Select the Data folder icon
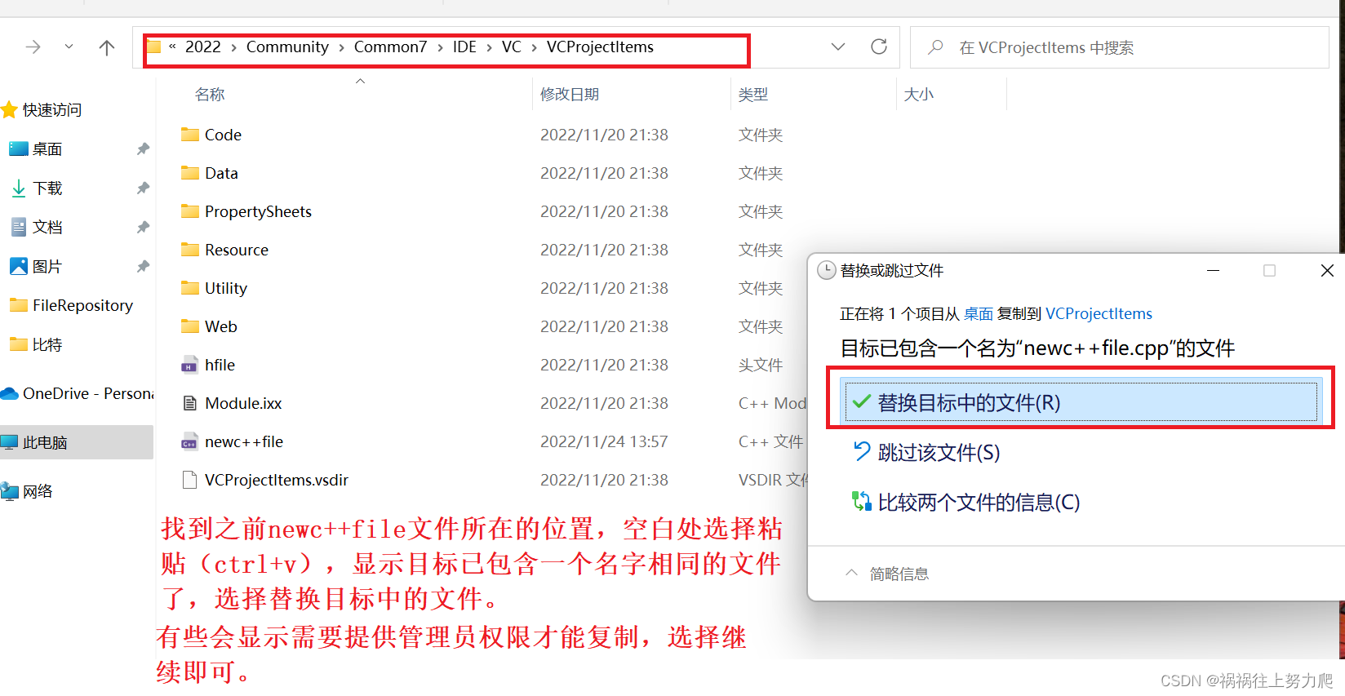 point(190,172)
